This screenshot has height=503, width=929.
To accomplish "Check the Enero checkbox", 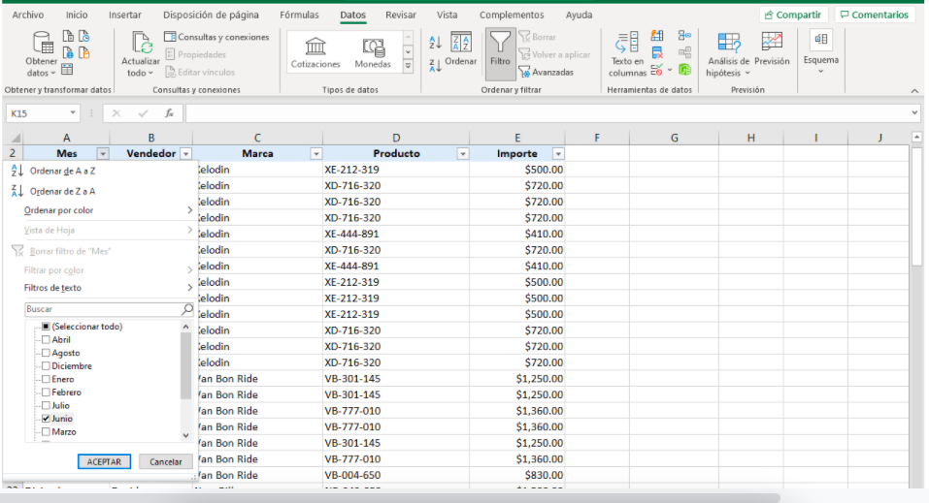I will 46,379.
